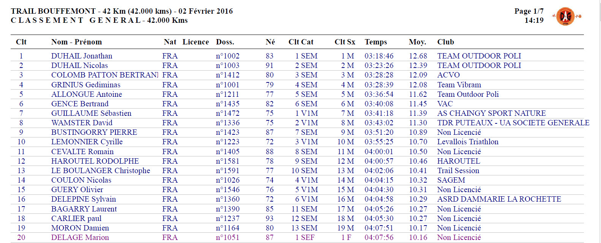Screen dimensions: 601x243
Task: Open runner DUHAIL Jonathan's name link
Action: (x=82, y=56)
